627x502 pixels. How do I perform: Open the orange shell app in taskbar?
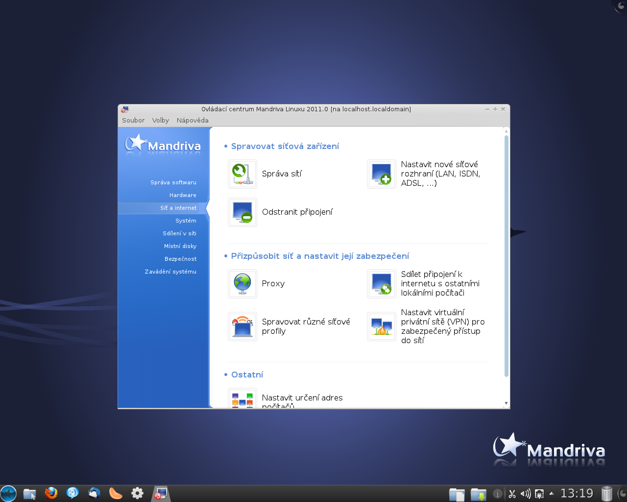tap(116, 493)
